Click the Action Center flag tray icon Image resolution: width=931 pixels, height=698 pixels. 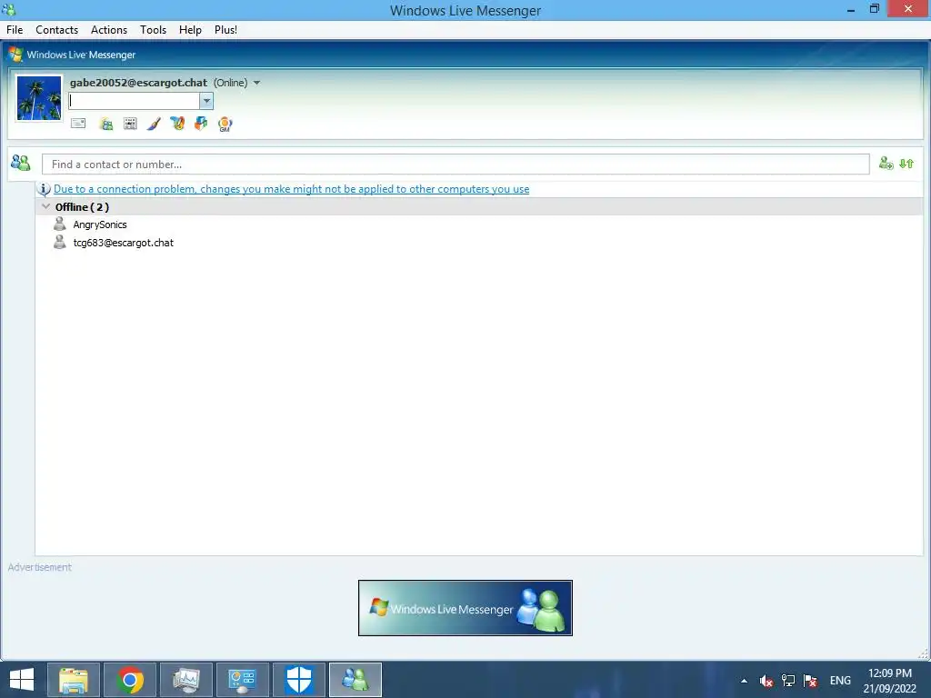[x=810, y=681]
